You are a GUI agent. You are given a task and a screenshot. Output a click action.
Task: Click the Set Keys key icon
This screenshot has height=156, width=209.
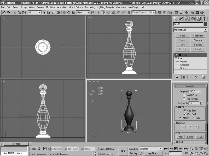pyautogui.click(x=123, y=151)
